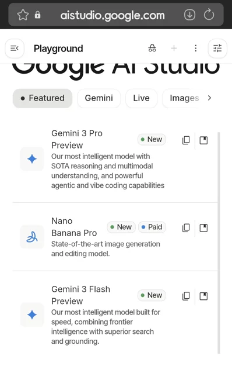Open Nano Banana Pro details icon
Image resolution: width=232 pixels, height=366 pixels.
pyautogui.click(x=203, y=228)
